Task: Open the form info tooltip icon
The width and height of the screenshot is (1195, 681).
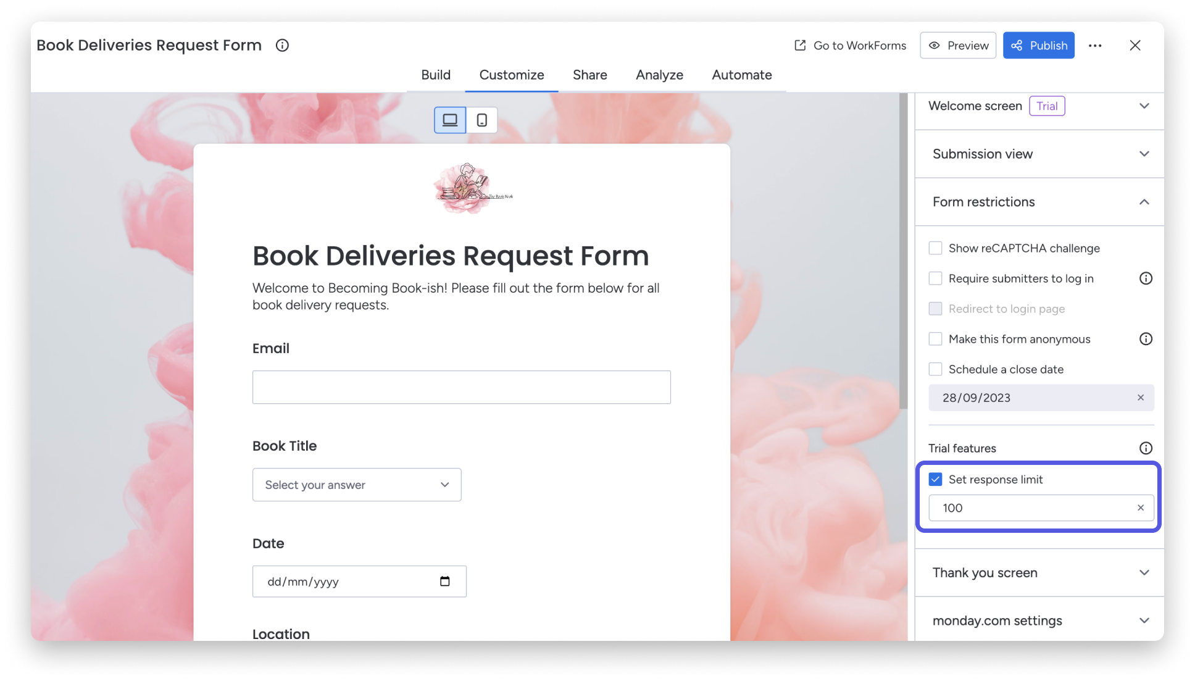Action: [282, 45]
